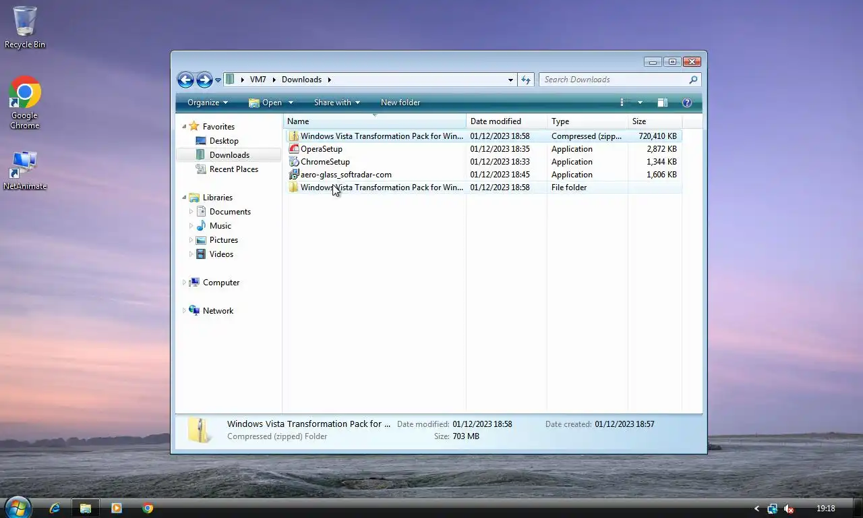Select Downloads in the navigation pane
This screenshot has width=863, height=518.
click(x=229, y=155)
